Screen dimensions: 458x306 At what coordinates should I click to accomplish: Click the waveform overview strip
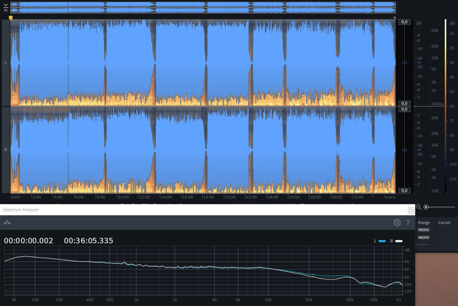[203, 8]
